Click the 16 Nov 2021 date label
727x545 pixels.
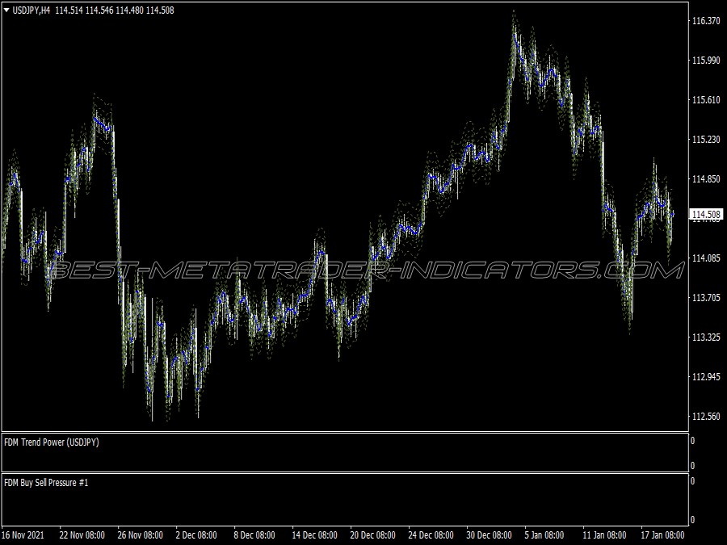(x=23, y=535)
